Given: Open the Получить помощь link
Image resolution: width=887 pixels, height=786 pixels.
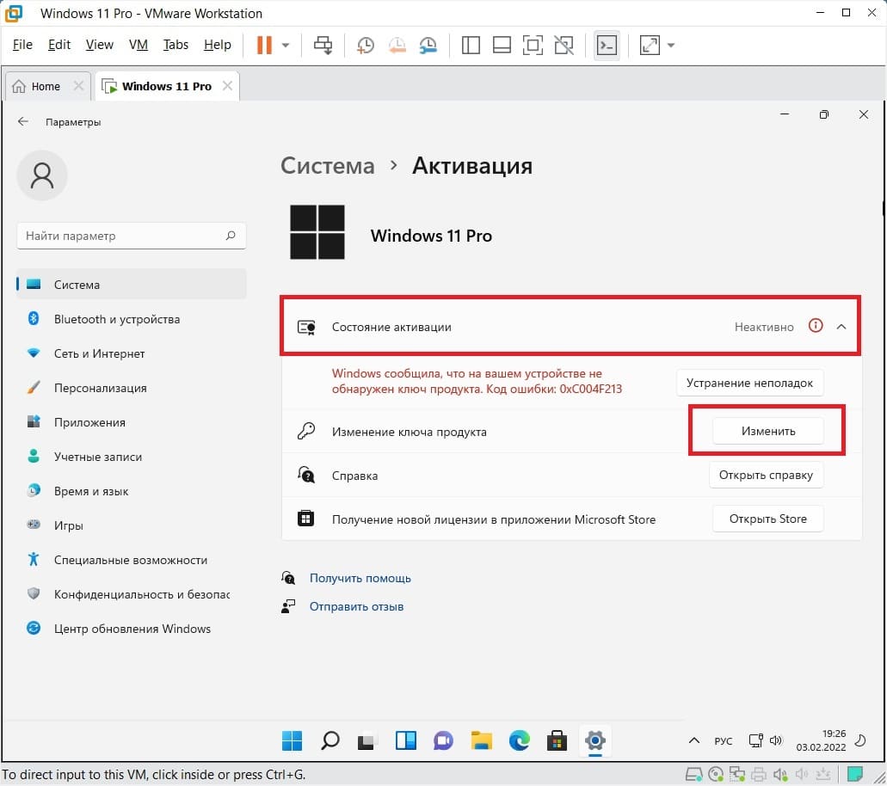Looking at the screenshot, I should click(x=360, y=578).
